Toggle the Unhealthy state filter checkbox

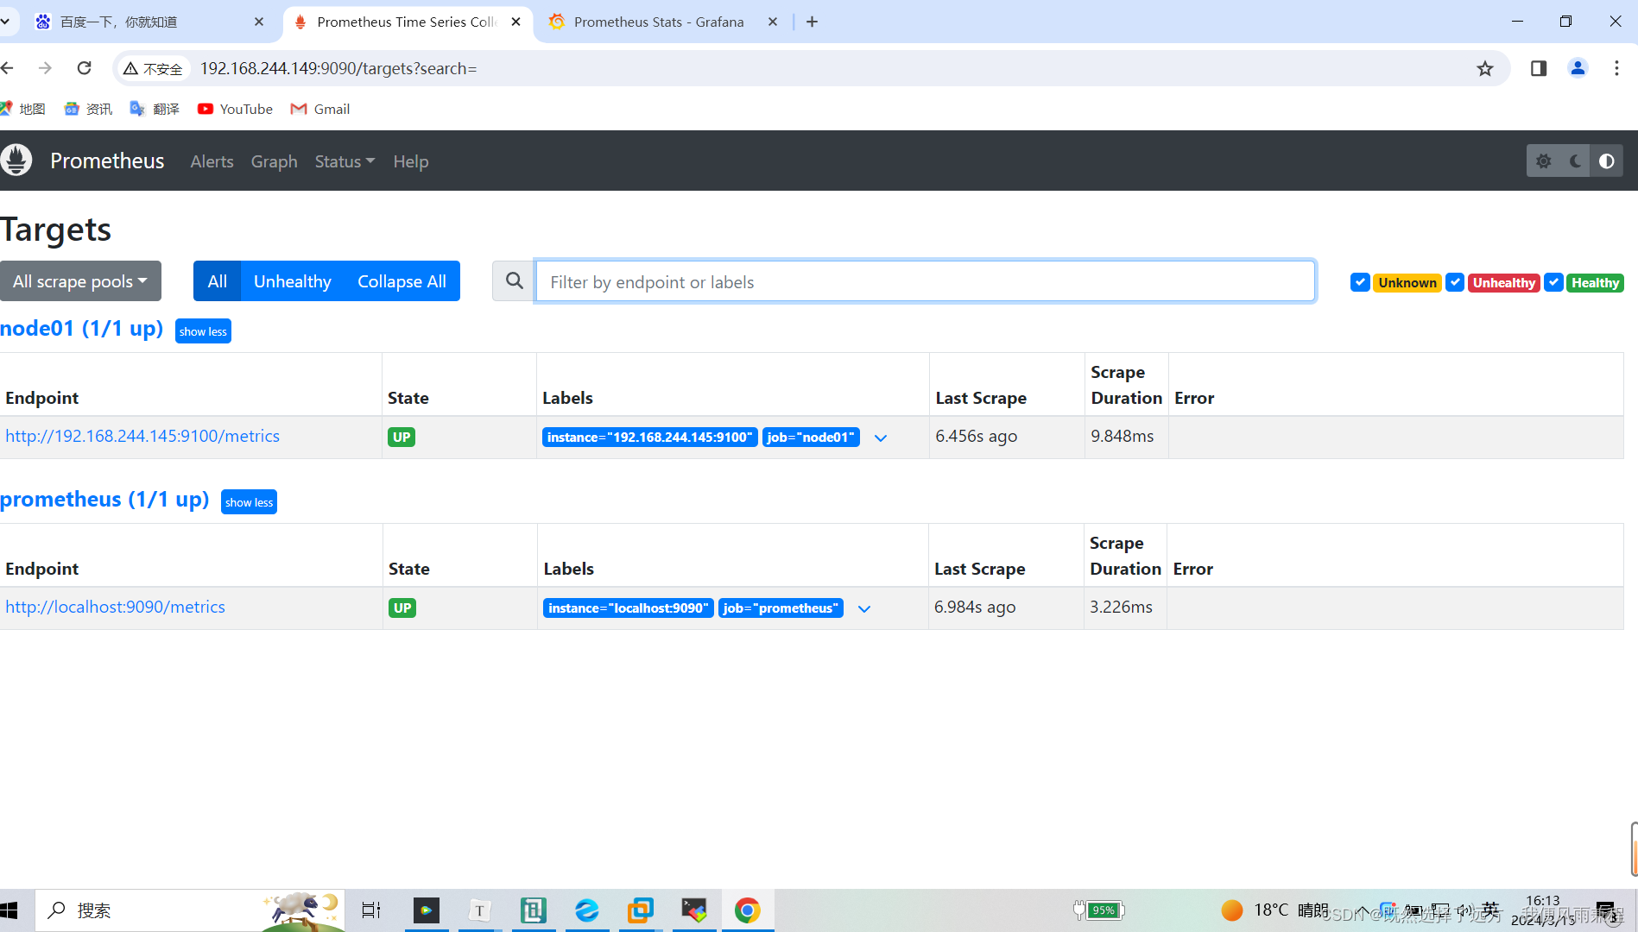point(1455,282)
